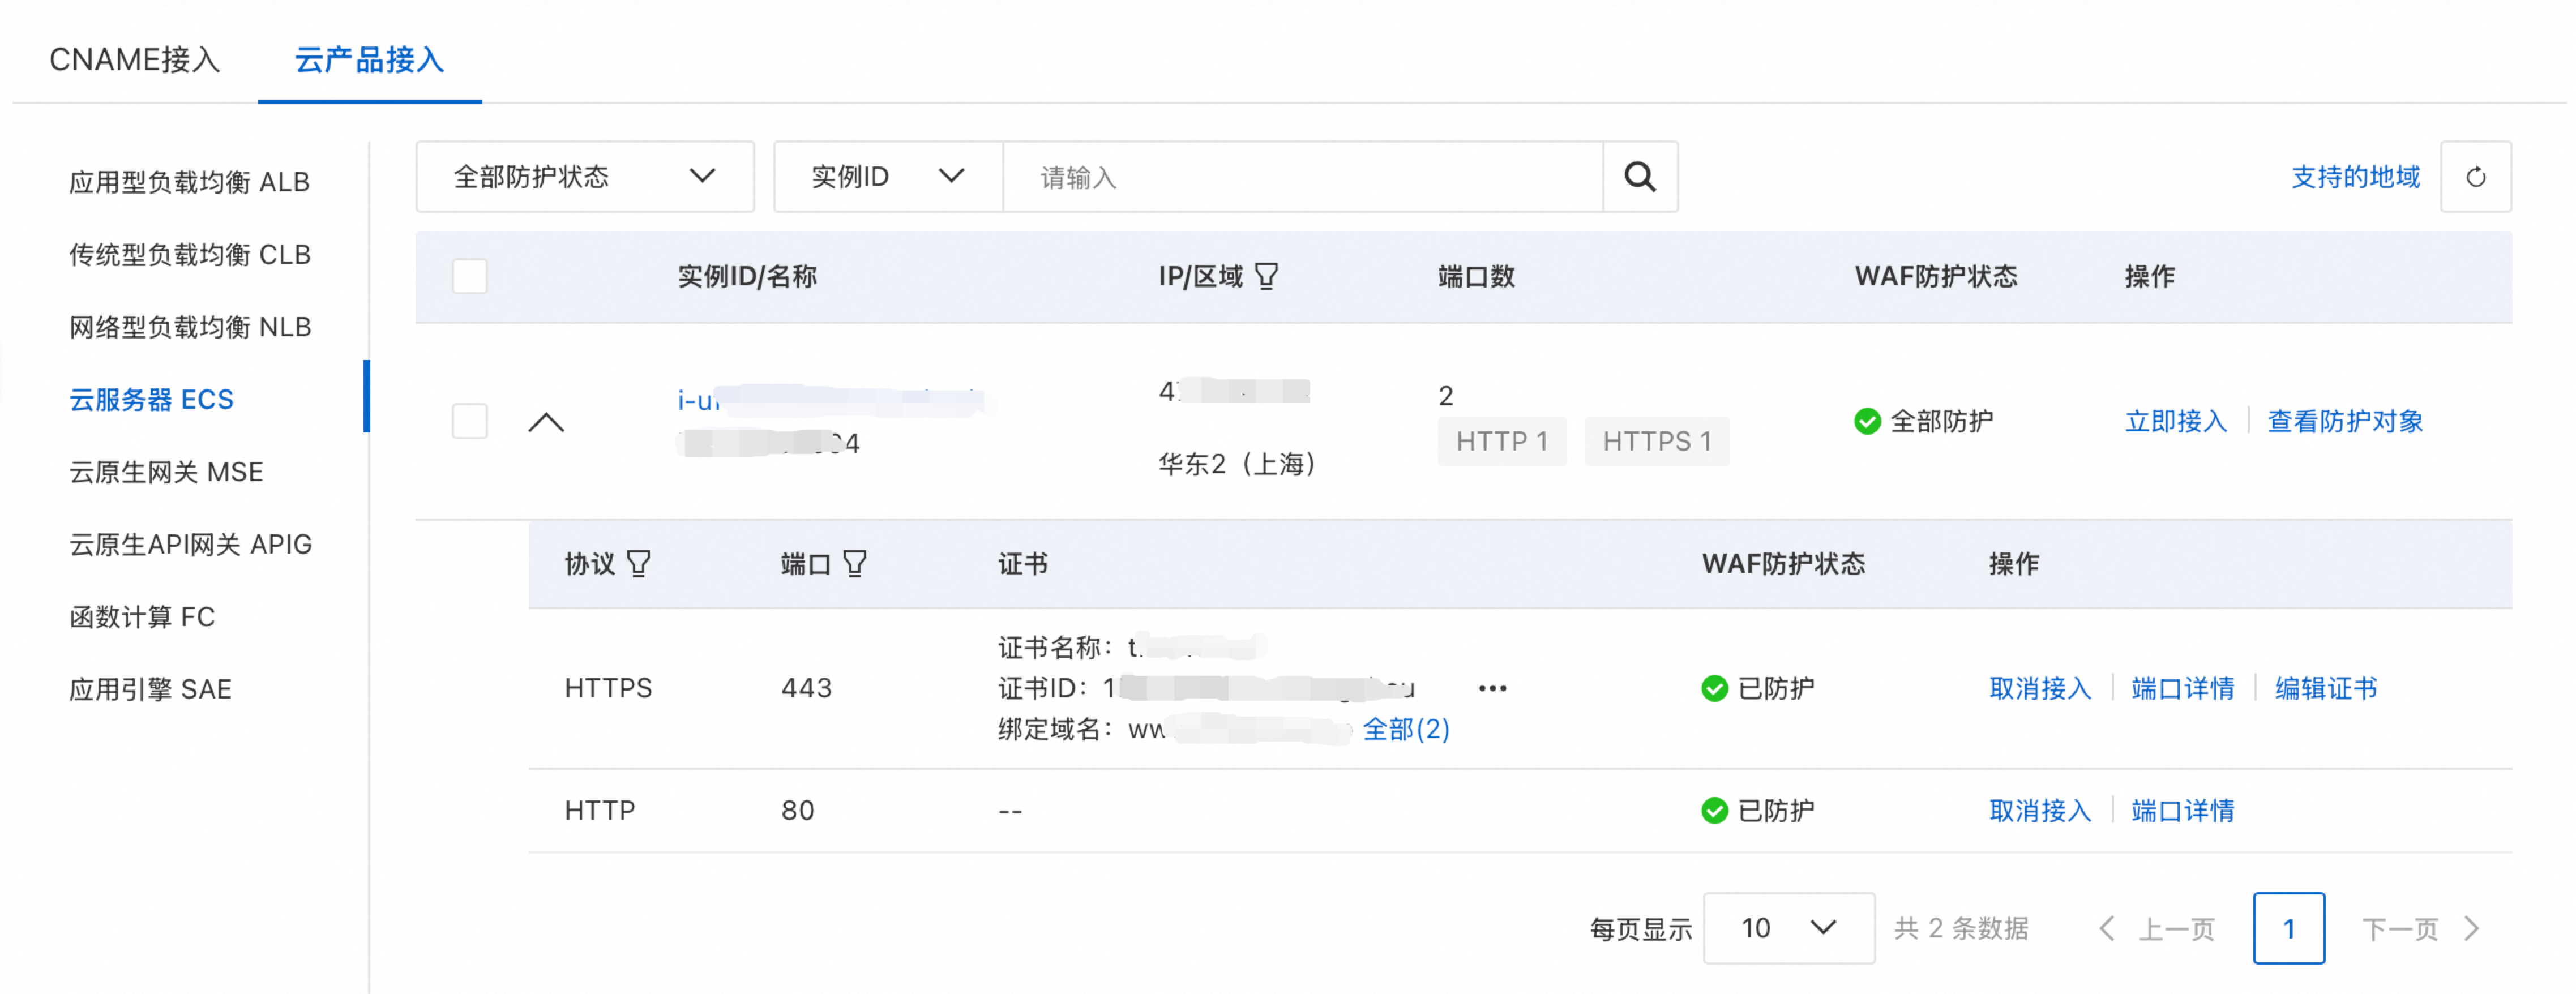Toggle the select-all header checkbox

click(x=469, y=276)
